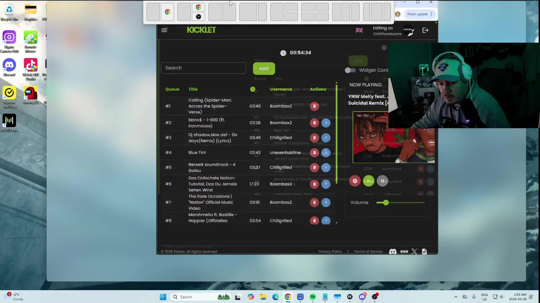Screen dimensions: 540x303
Task: Delete queue item #1 Calling (Spider-Man)
Action: pyautogui.click(x=314, y=106)
